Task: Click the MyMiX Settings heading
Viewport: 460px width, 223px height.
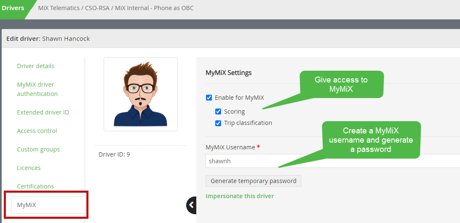Action: click(229, 72)
